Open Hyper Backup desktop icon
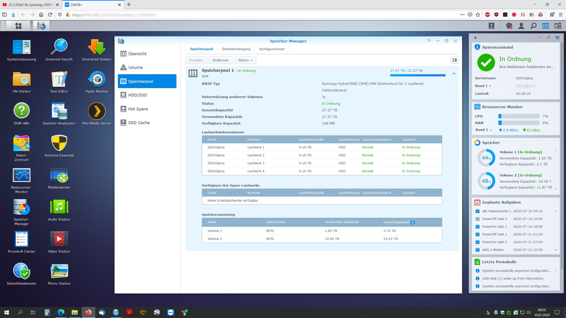 (97, 79)
